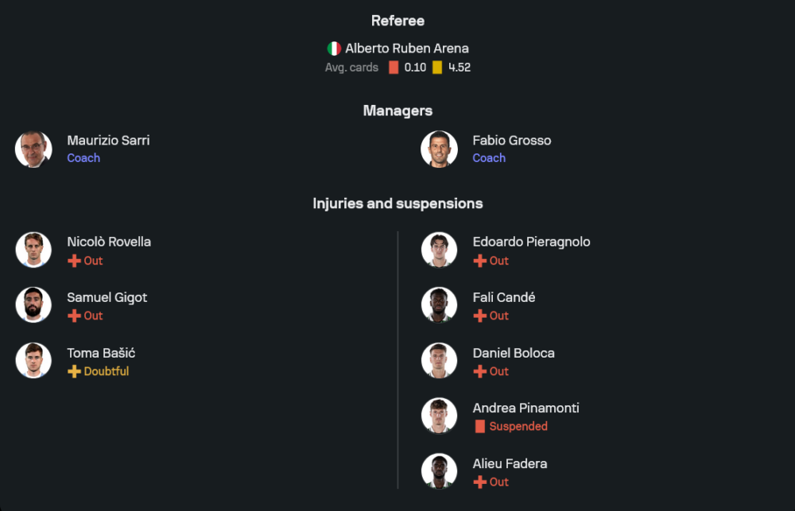Viewport: 795px width, 511px height.
Task: Open Daniel Boloca's player page
Action: click(514, 353)
